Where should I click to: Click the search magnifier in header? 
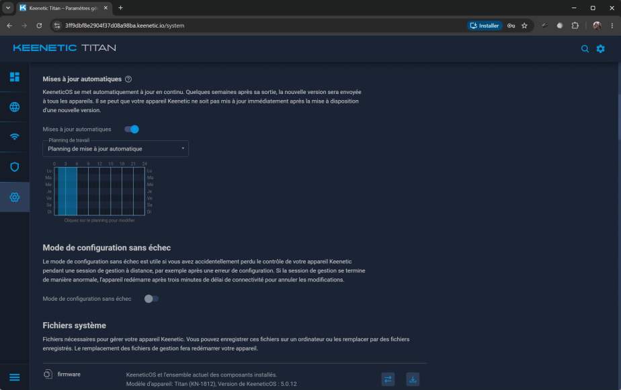[x=585, y=48]
